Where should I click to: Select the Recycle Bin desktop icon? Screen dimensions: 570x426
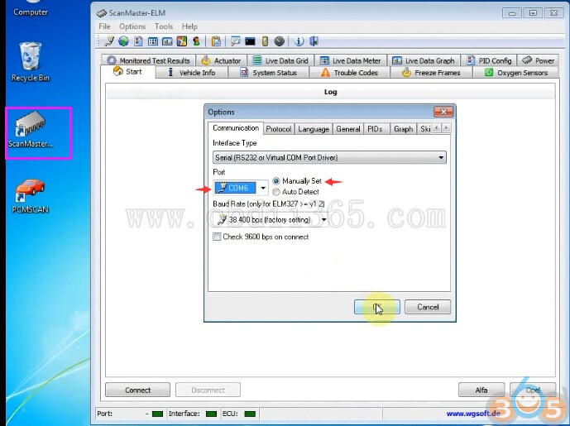point(30,62)
